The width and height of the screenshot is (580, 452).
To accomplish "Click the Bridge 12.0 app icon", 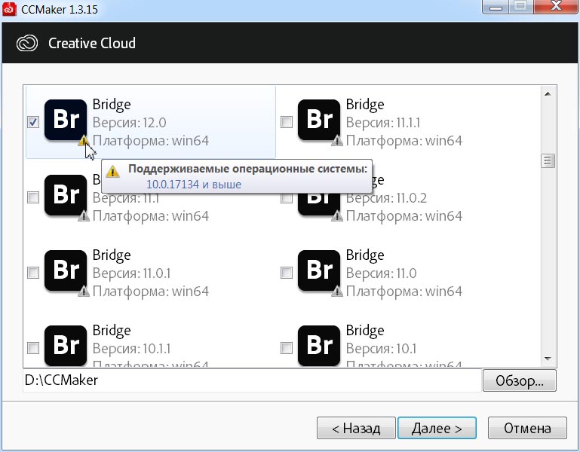I will click(66, 120).
